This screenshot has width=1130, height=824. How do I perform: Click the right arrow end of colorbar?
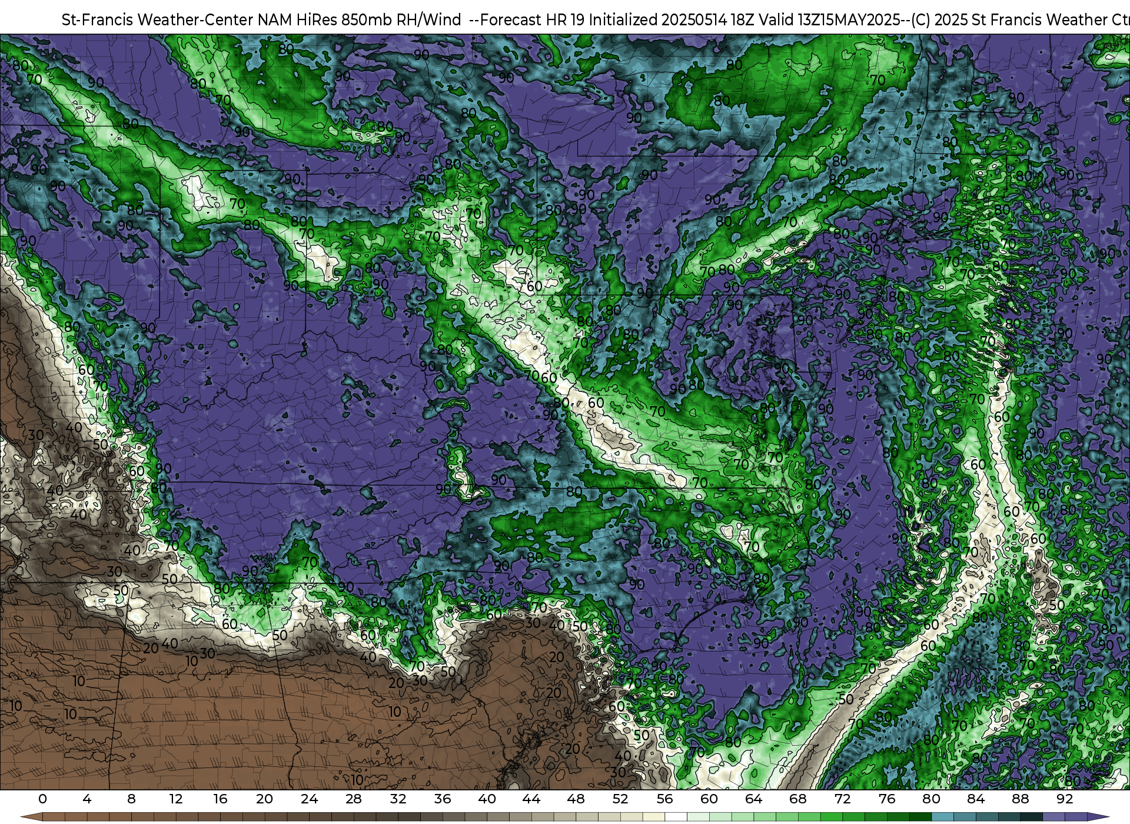click(x=1098, y=817)
